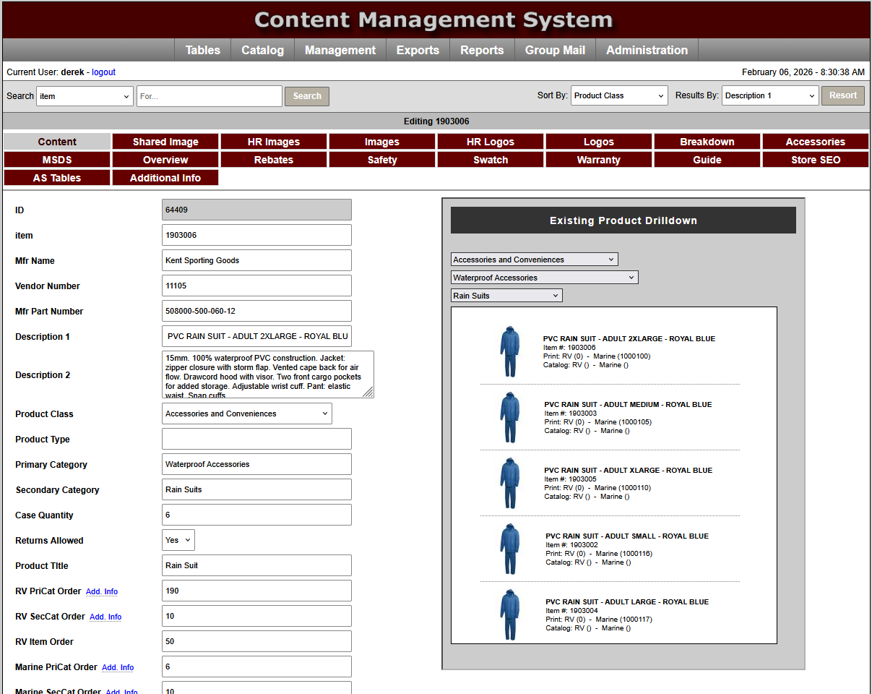Open the HR Logos tab
Image resolution: width=872 pixels, height=694 pixels.
point(490,141)
